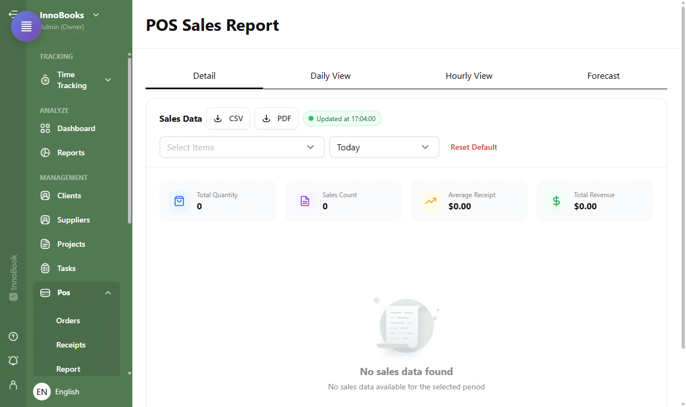
Task: Click the Sales Count document icon
Action: [305, 201]
